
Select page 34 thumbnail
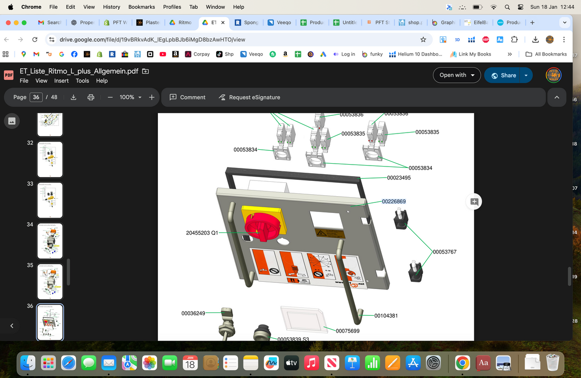tap(50, 241)
